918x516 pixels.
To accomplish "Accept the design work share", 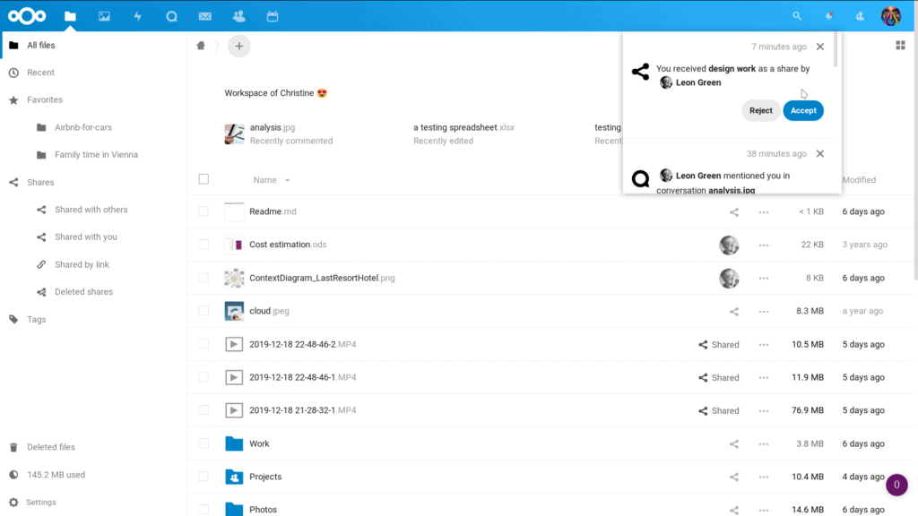I will (803, 110).
